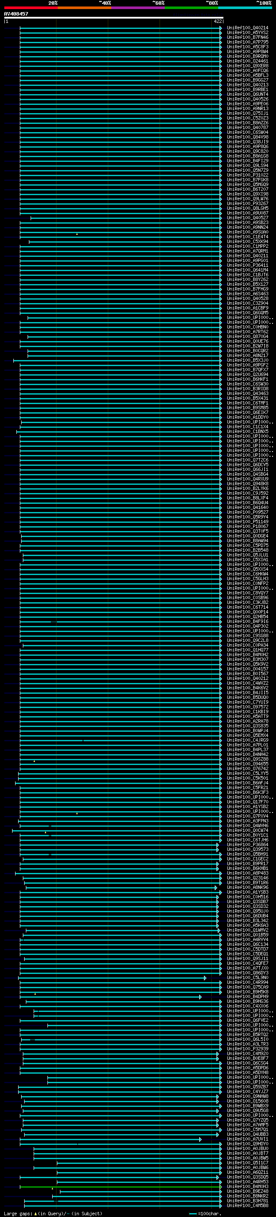This screenshot has height=1217, width=276.
Task: Select the UniRef100_Q5N7Z9 label
Action: (x=247, y=170)
